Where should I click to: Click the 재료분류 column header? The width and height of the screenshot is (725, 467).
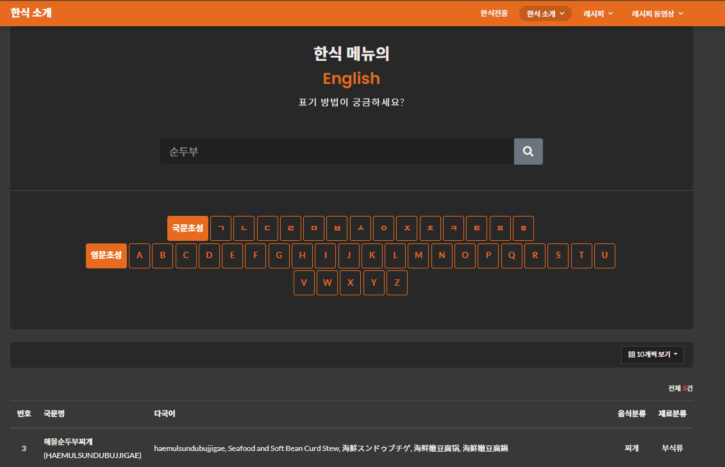point(672,413)
